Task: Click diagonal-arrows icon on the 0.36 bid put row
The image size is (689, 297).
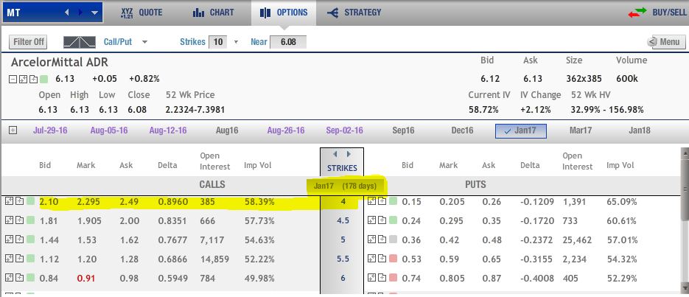Action: tap(371, 240)
